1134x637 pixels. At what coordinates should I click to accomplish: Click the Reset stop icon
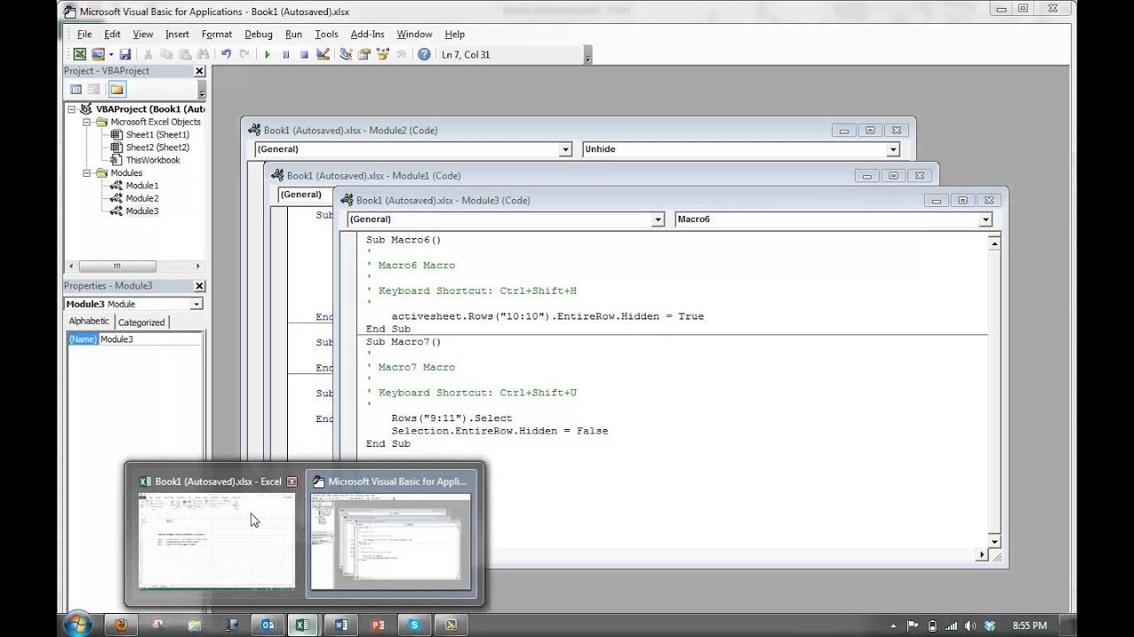pos(304,55)
